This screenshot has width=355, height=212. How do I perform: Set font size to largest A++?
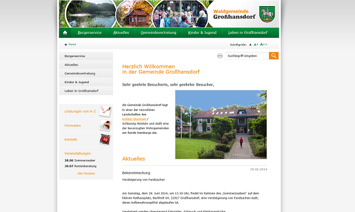pos(264,44)
